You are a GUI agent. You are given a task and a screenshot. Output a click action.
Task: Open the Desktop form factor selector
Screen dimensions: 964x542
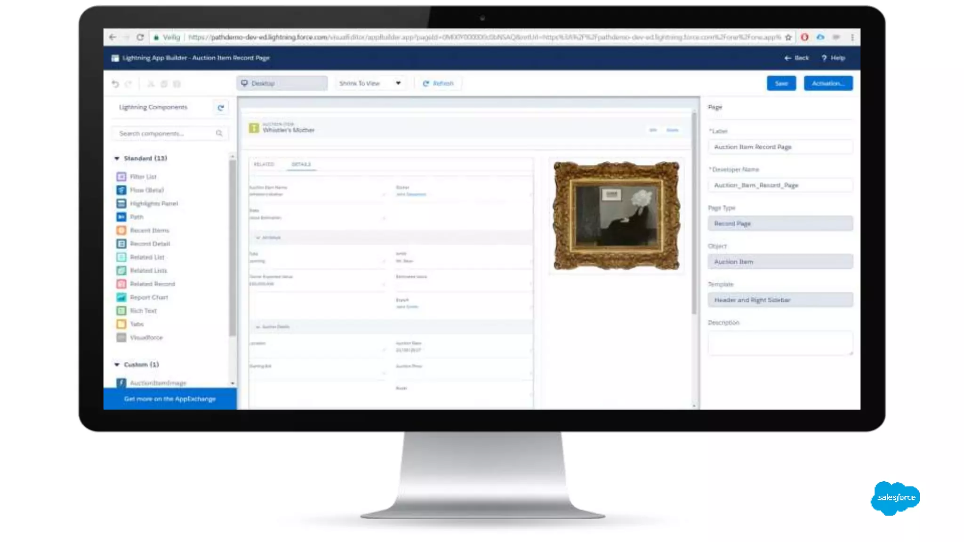pos(282,83)
